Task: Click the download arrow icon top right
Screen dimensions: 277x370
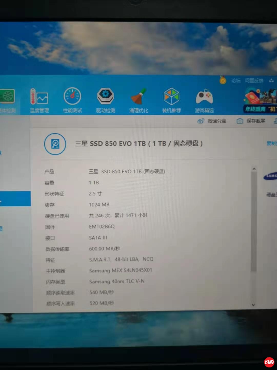Action: (271, 81)
